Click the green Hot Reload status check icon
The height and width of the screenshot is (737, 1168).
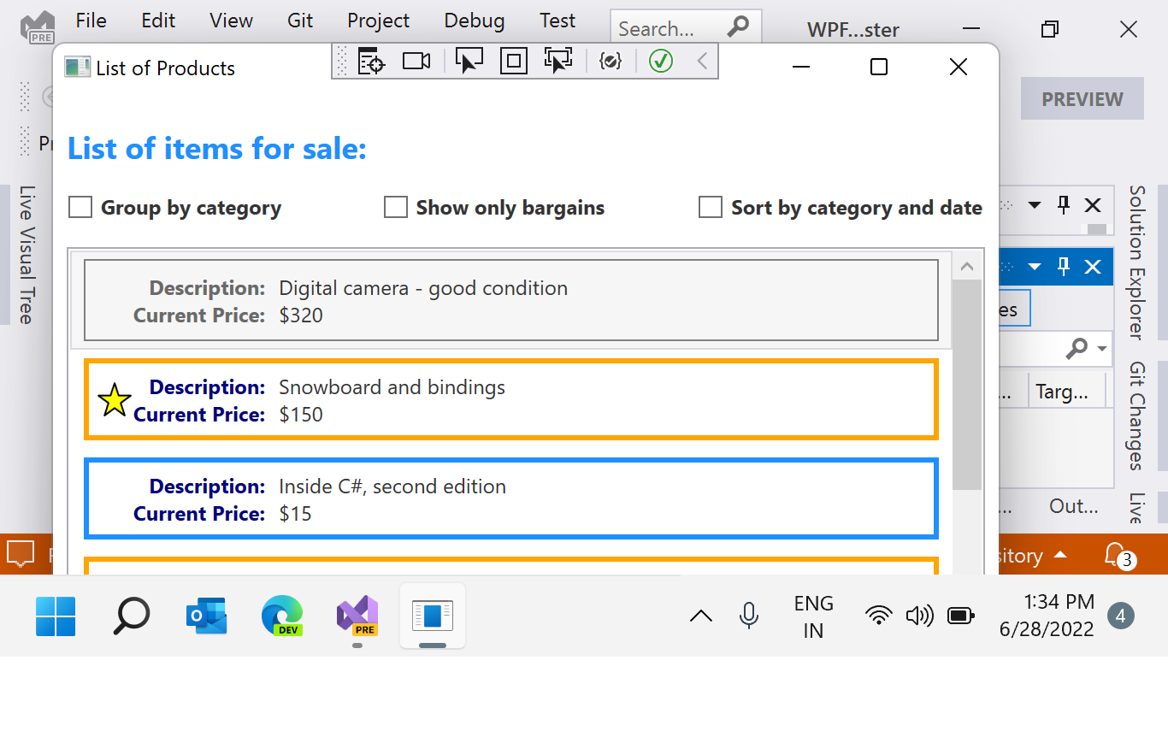coord(660,61)
